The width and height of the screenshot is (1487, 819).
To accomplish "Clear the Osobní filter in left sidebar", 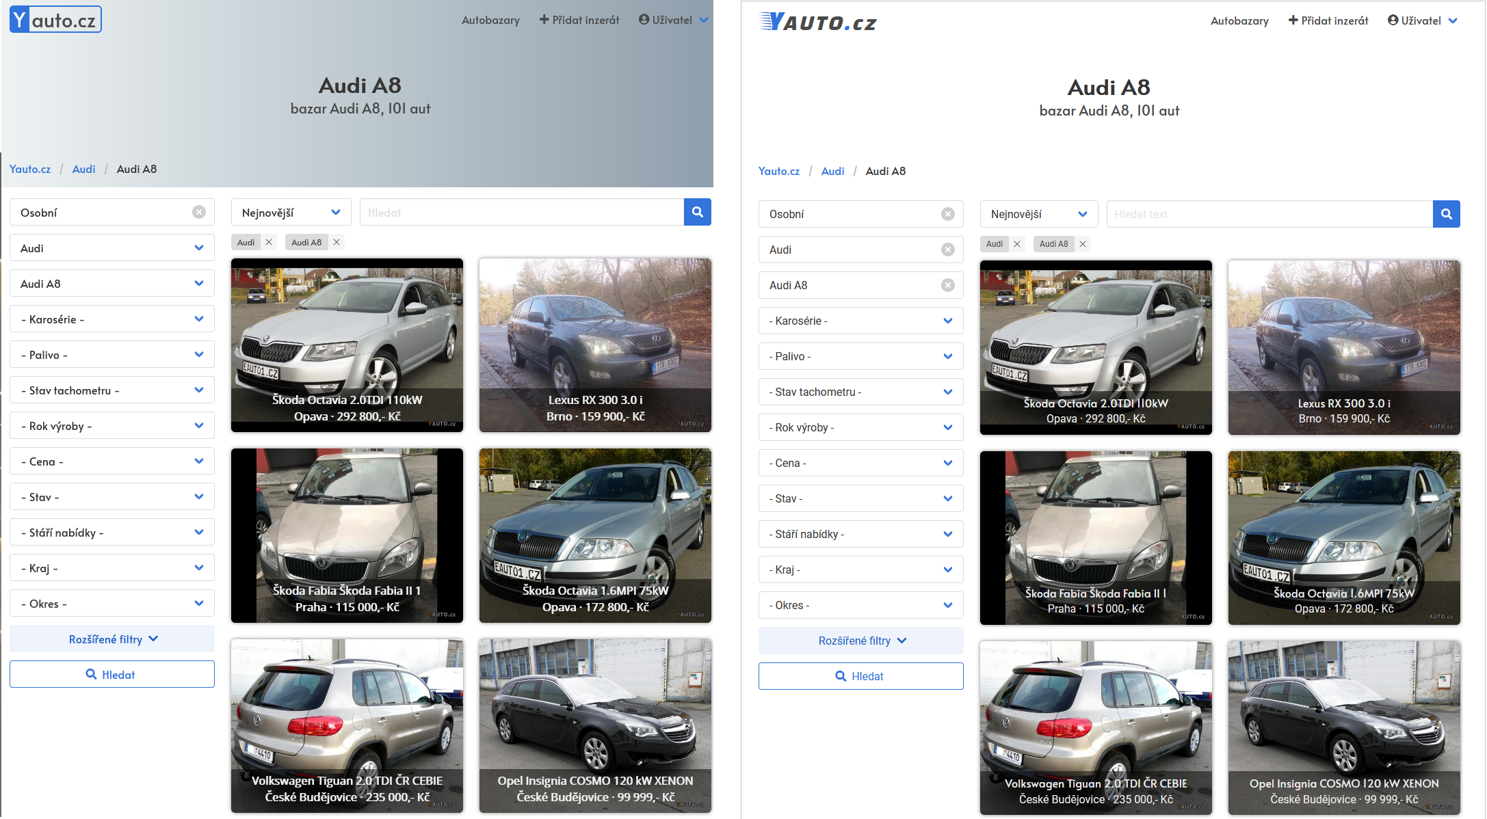I will (x=199, y=212).
